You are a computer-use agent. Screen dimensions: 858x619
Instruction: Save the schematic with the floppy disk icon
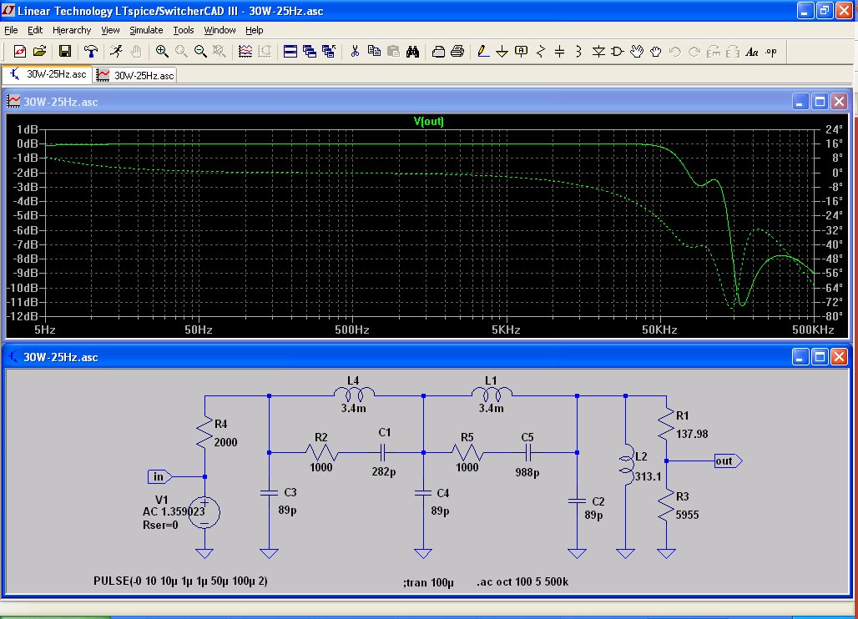click(64, 51)
